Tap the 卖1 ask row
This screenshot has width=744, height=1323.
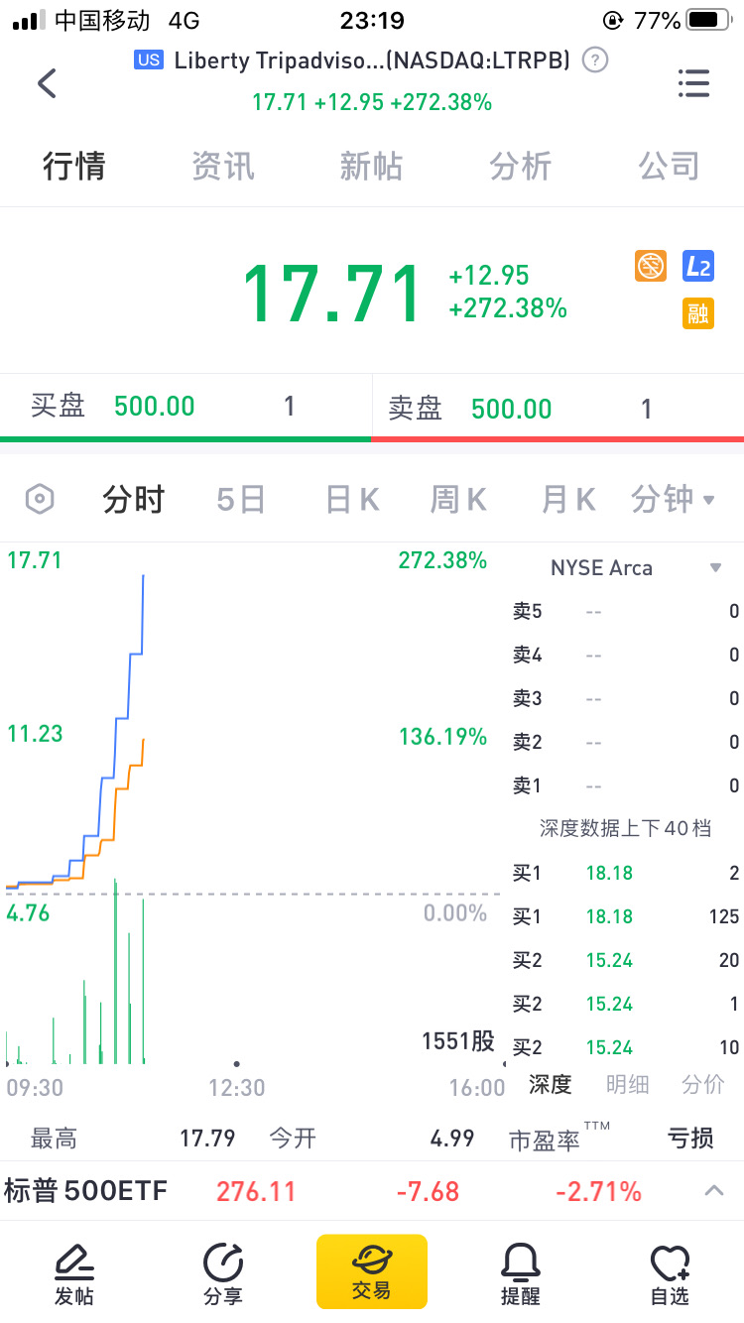[x=625, y=785]
